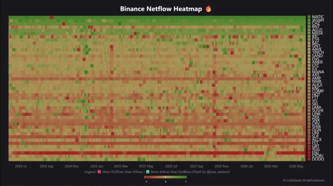This screenshot has width=333, height=186.
Task: Click 'More Outflows than Inflows' legend text
Action: (x=123, y=172)
